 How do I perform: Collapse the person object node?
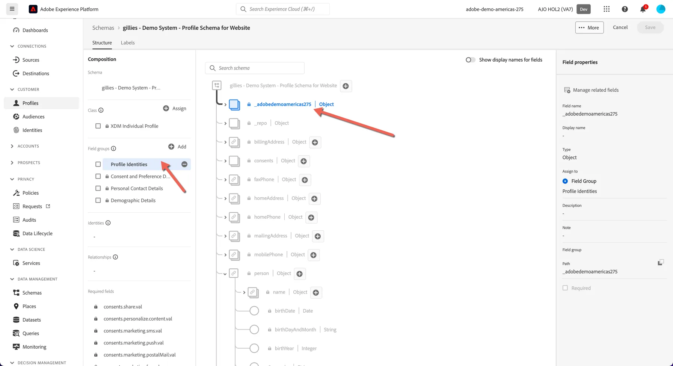point(225,274)
